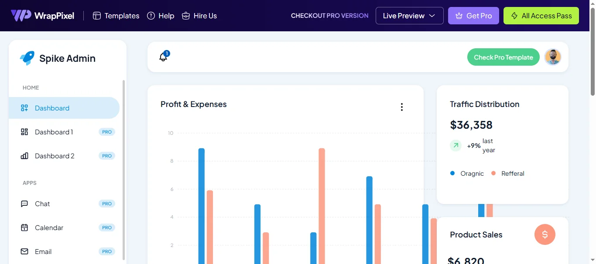Click the Check Pro Template button
596x264 pixels.
503,57
